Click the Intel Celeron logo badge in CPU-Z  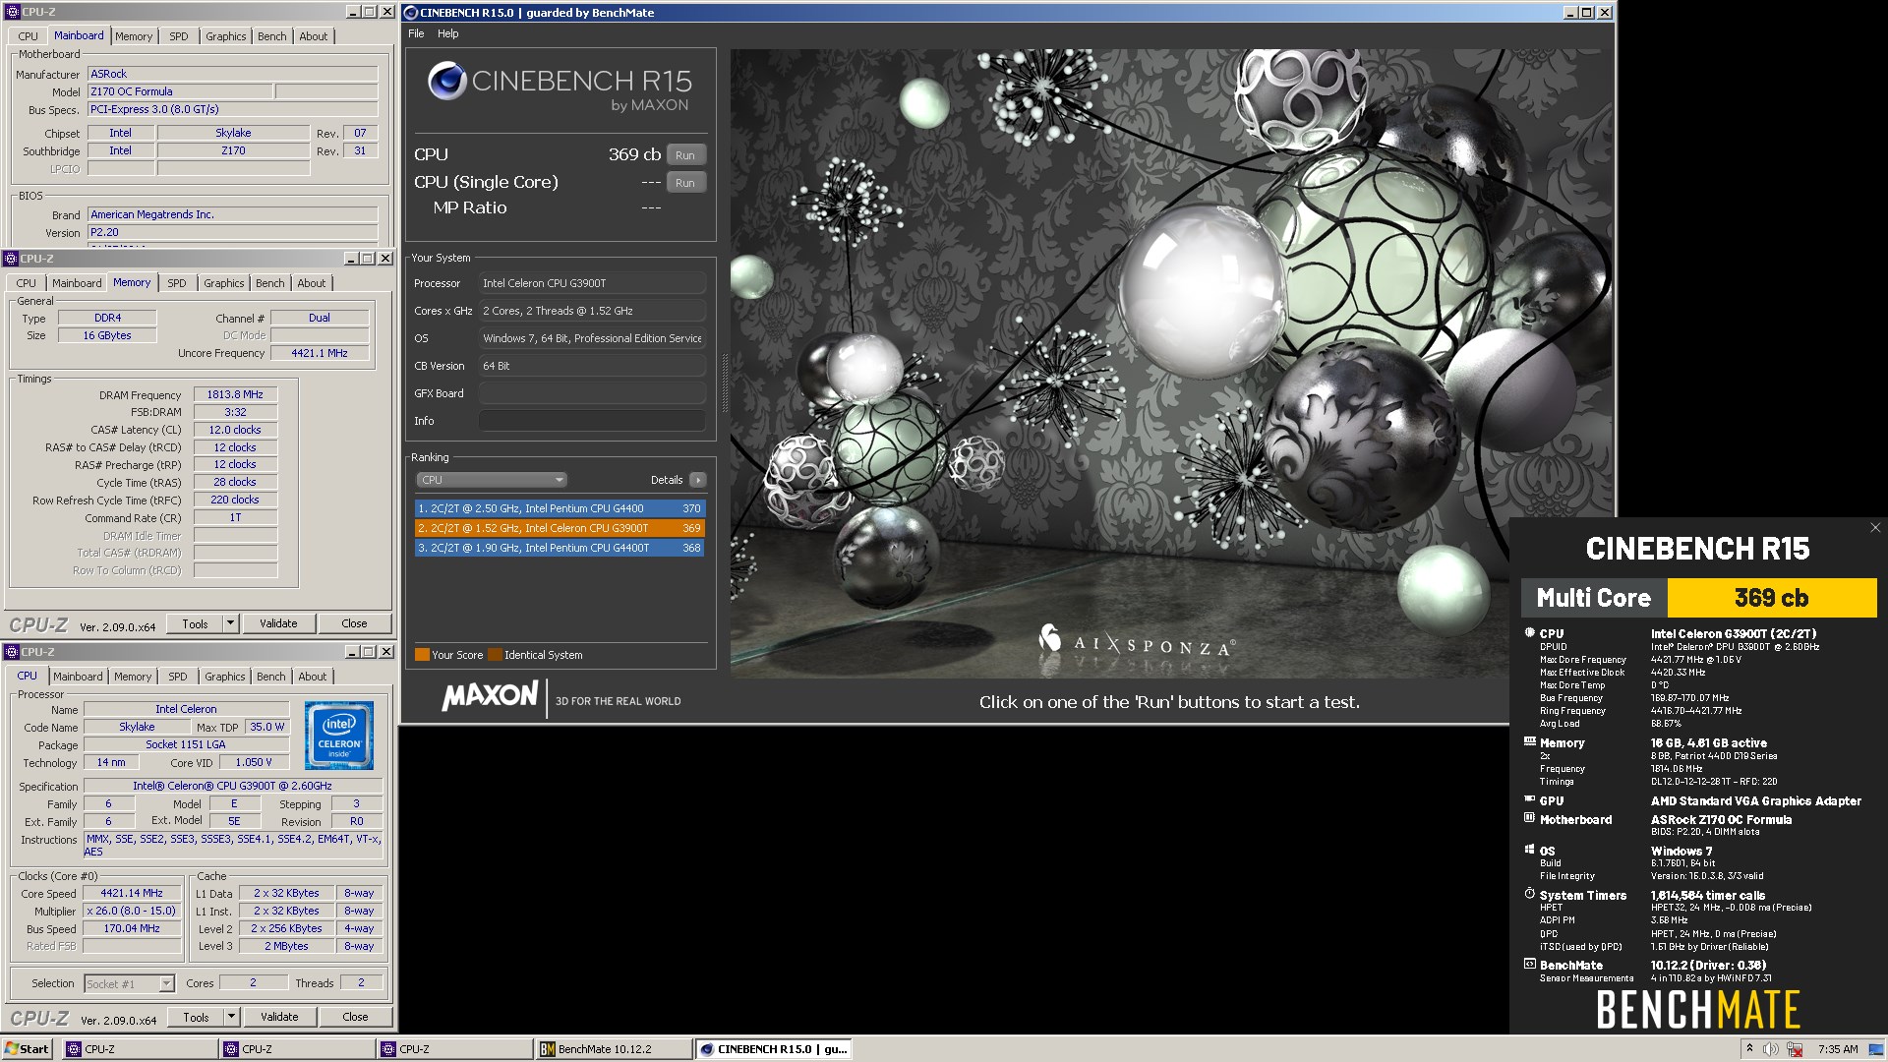(339, 735)
